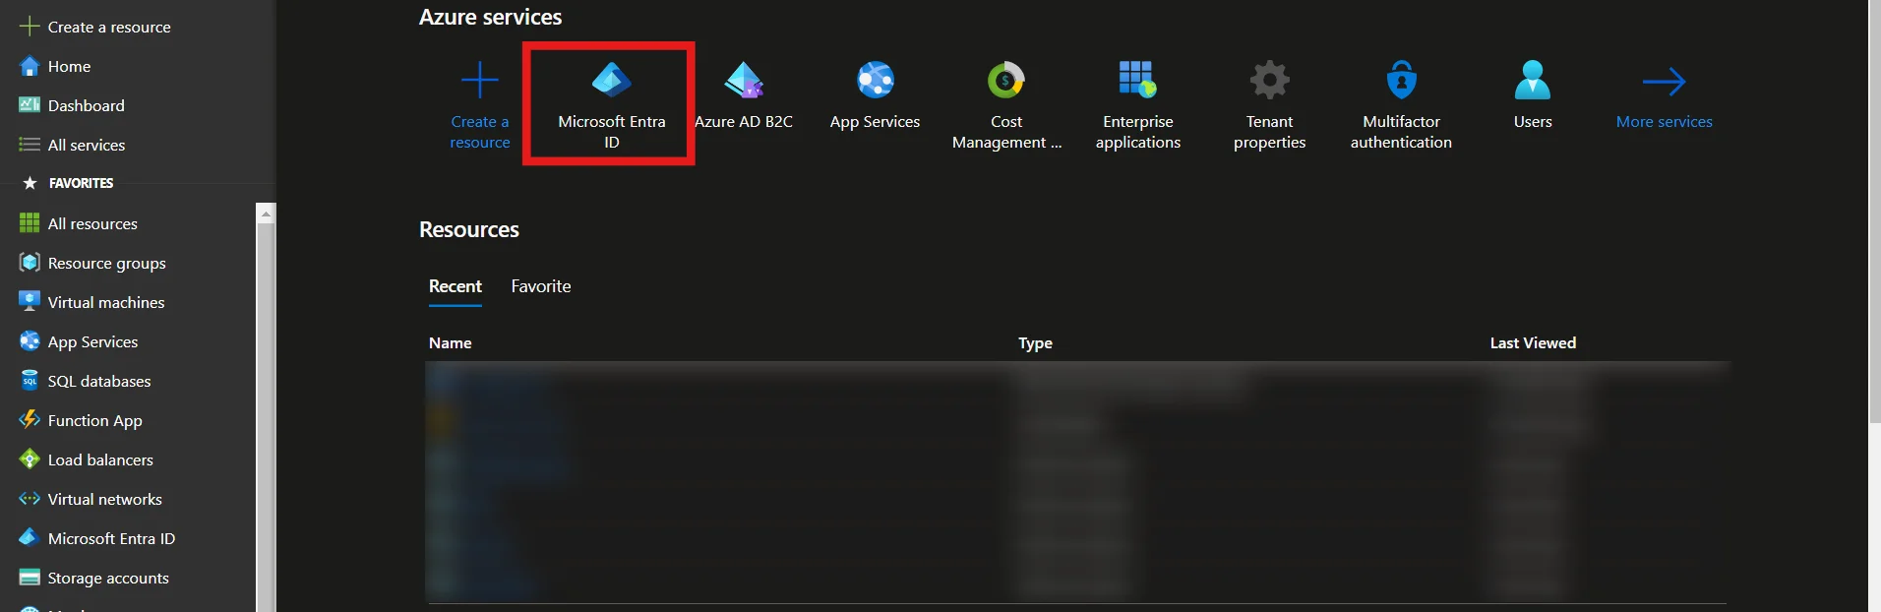Open All services in the sidebar
The height and width of the screenshot is (612, 1881).
click(87, 145)
